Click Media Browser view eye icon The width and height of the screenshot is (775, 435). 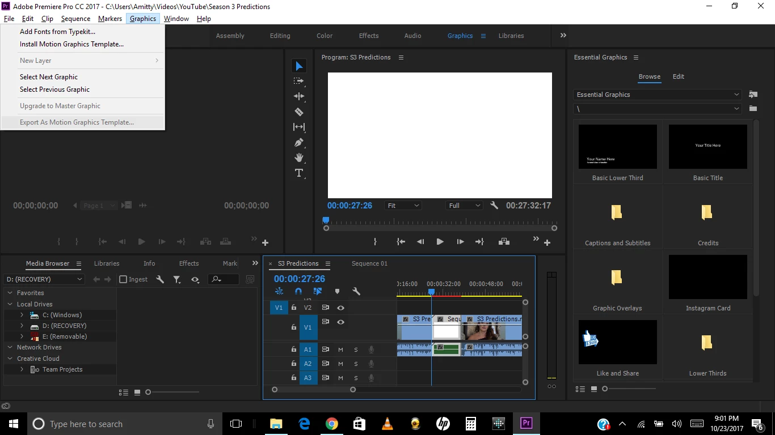click(x=195, y=279)
